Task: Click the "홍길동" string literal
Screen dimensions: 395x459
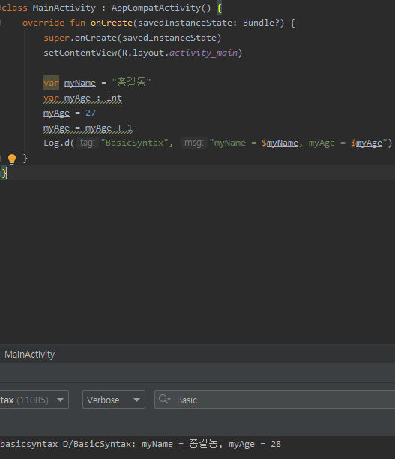Action: [131, 82]
